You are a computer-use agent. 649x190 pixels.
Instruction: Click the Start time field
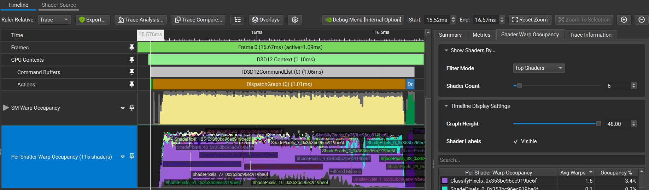[438, 20]
